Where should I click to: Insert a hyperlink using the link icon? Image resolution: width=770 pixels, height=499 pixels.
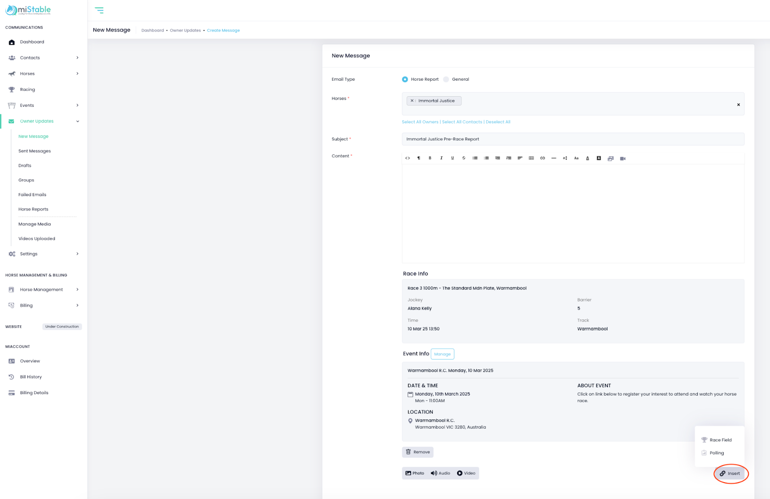(542, 158)
